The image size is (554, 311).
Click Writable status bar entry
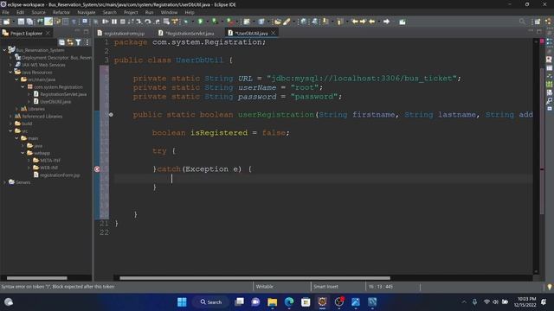tap(265, 287)
